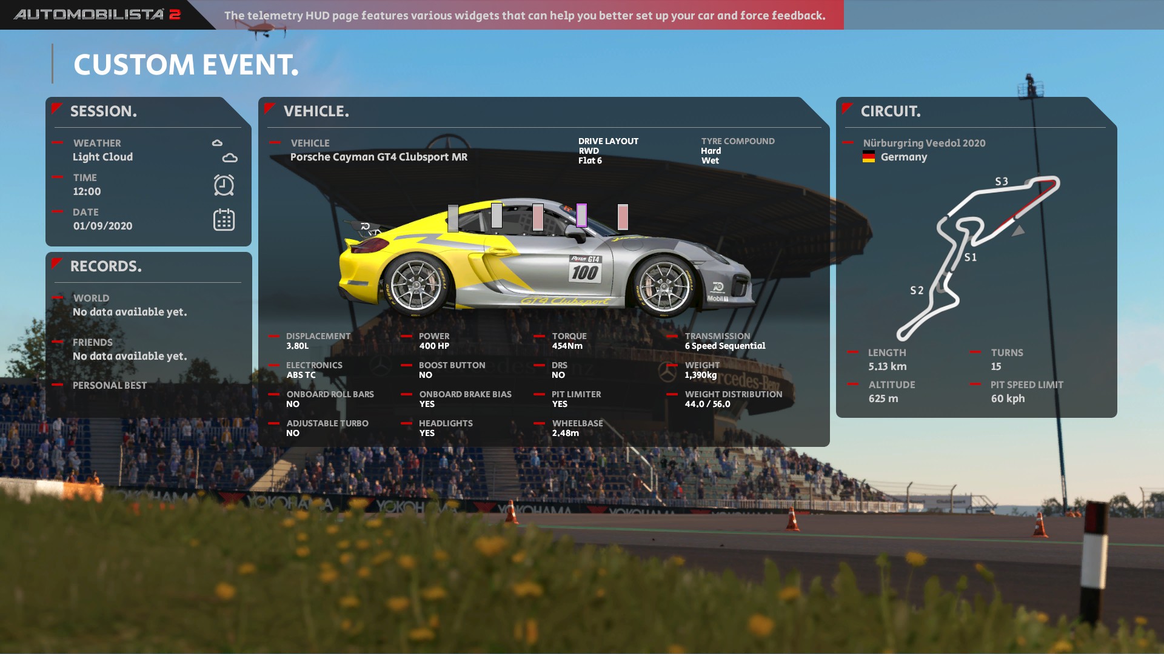Click the POWER 400 HP value
Image resolution: width=1164 pixels, height=654 pixels.
434,346
